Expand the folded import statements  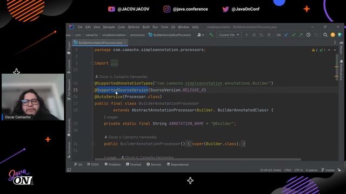[x=92, y=64]
